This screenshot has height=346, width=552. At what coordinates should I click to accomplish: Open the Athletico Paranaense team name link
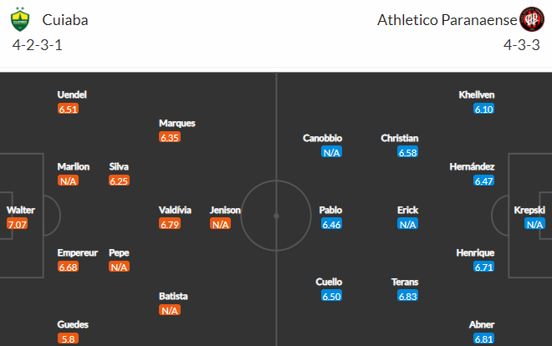[447, 20]
